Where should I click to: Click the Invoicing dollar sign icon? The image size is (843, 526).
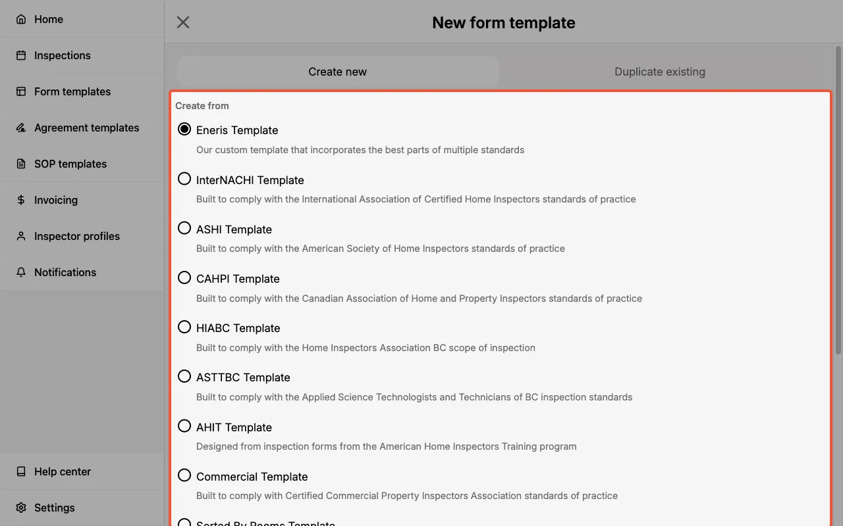(22, 200)
